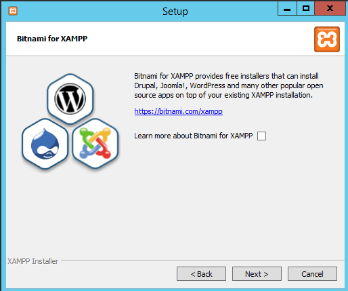
Task: Open the bitnami.com/xampp link
Action: tap(178, 111)
